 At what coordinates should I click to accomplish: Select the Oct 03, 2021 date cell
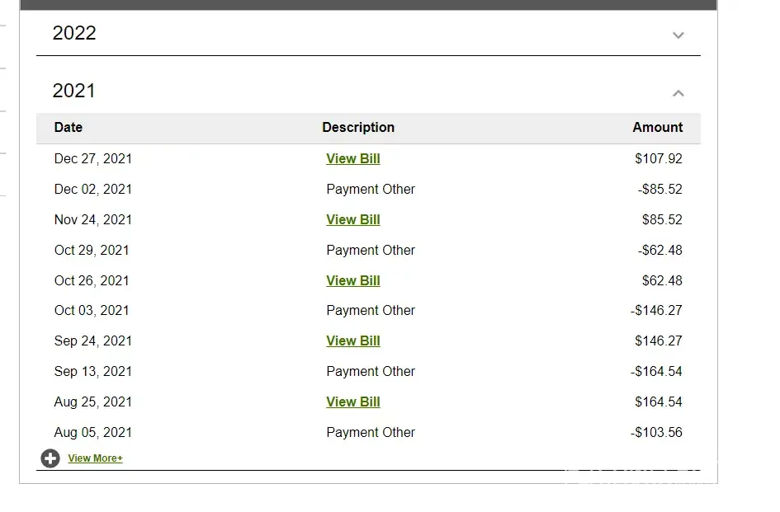click(92, 311)
